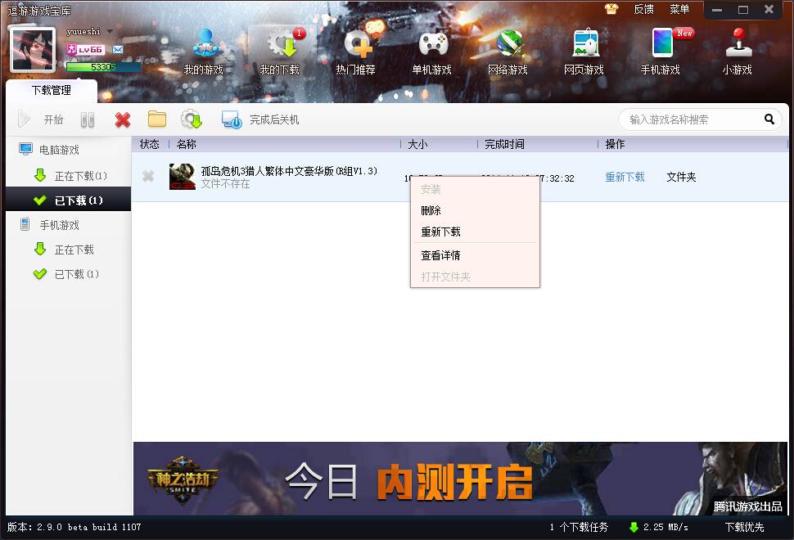This screenshot has width=794, height=540.
Task: Select PC 正在下载(1) in sidebar
Action: (70, 176)
